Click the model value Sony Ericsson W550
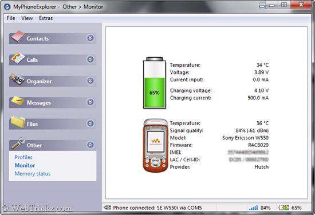Image resolution: width=315 pixels, height=215 pixels. [246, 138]
